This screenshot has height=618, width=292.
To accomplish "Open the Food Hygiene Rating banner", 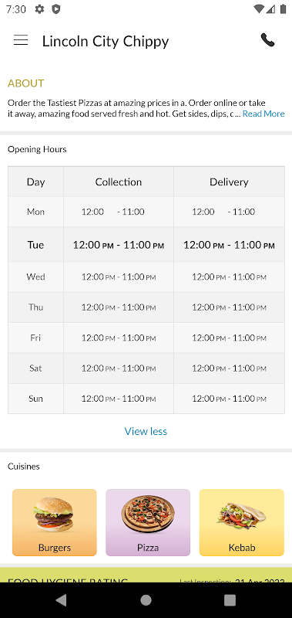I will click(x=146, y=575).
